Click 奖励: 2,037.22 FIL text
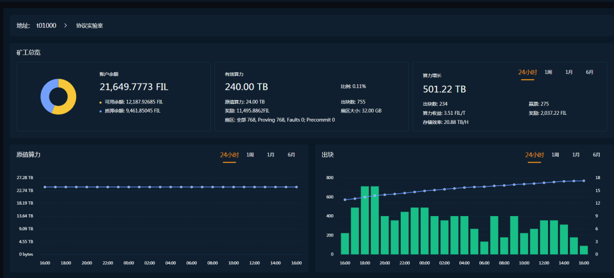This screenshot has height=278, width=614. (547, 113)
